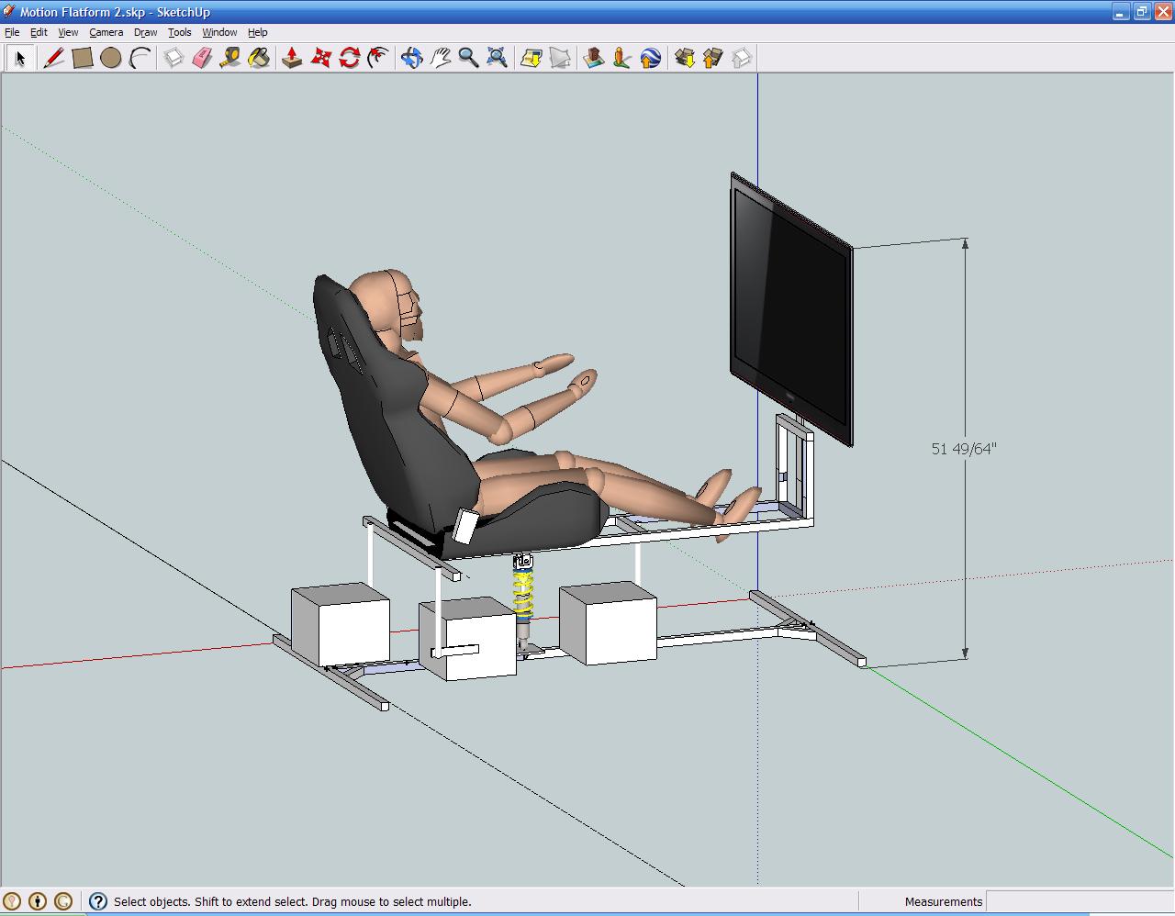Click the grayed Share Component icon
This screenshot has width=1175, height=916.
point(742,58)
